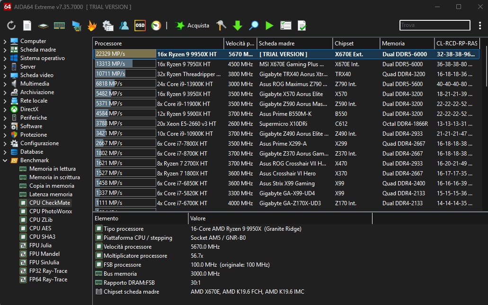488x305 pixels.
Task: Open Copia in memoria benchmark
Action: click(52, 186)
